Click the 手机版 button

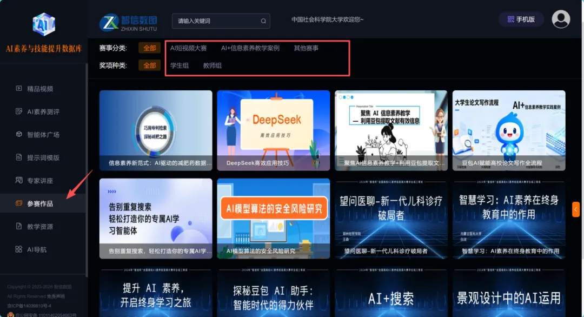tap(521, 19)
